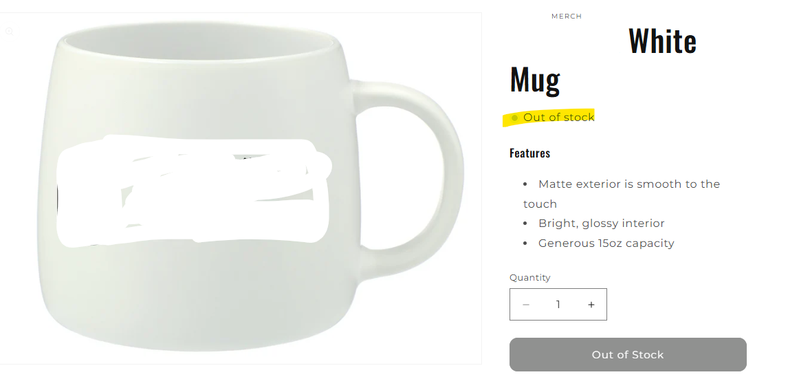Image resolution: width=788 pixels, height=390 pixels.
Task: Click the Features heading
Action: coord(529,153)
